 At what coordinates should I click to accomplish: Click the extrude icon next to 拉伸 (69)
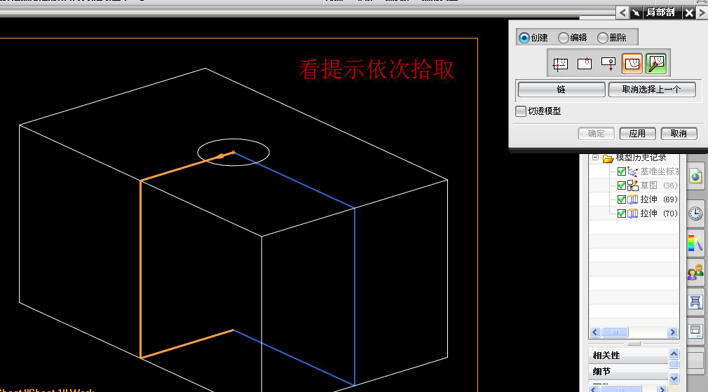(x=632, y=199)
